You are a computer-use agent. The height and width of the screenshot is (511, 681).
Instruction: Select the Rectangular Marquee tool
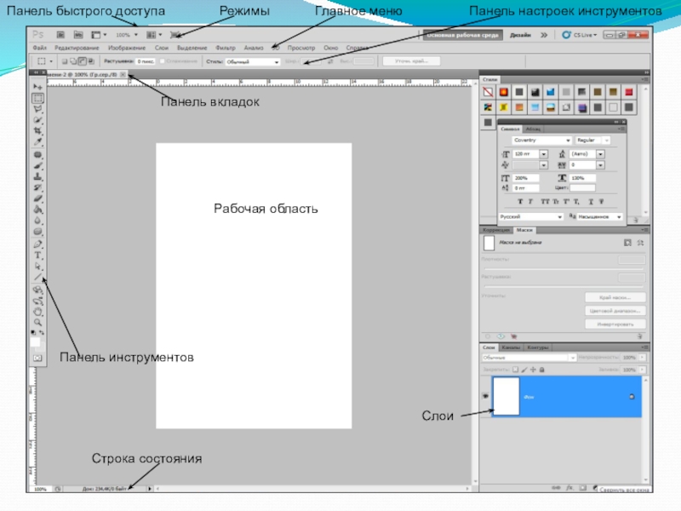(37, 99)
